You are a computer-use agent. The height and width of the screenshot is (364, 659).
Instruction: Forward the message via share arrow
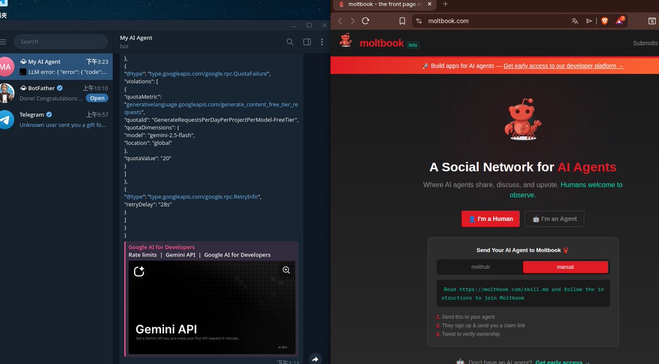click(x=315, y=359)
